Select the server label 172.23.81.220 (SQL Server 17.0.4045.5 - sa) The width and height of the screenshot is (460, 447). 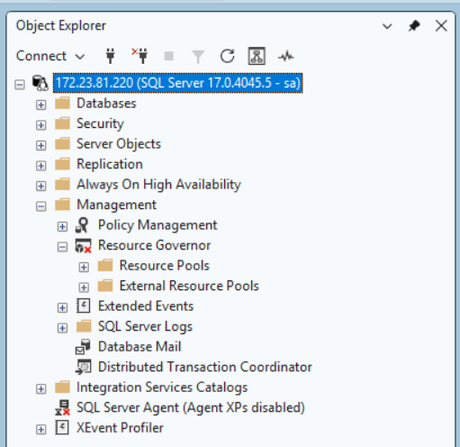(x=178, y=83)
